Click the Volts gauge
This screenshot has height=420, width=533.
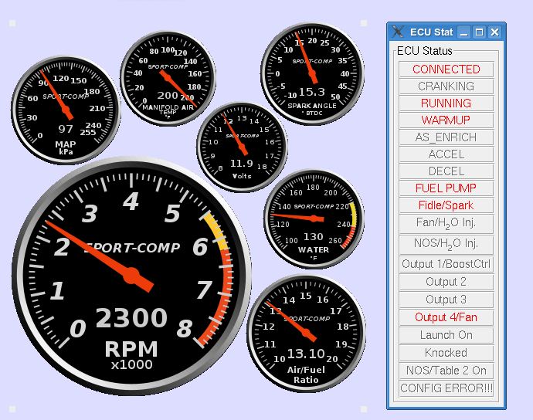241,146
